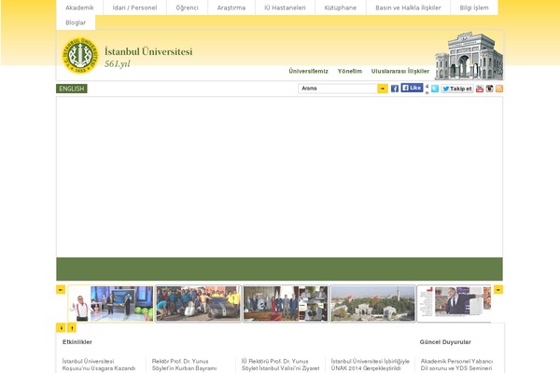The height and width of the screenshot is (373, 560).
Task: Open the Facebook page icon
Action: (x=395, y=89)
